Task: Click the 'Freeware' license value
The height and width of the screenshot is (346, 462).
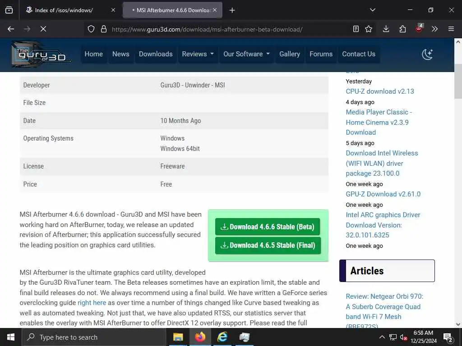Action: pyautogui.click(x=172, y=166)
